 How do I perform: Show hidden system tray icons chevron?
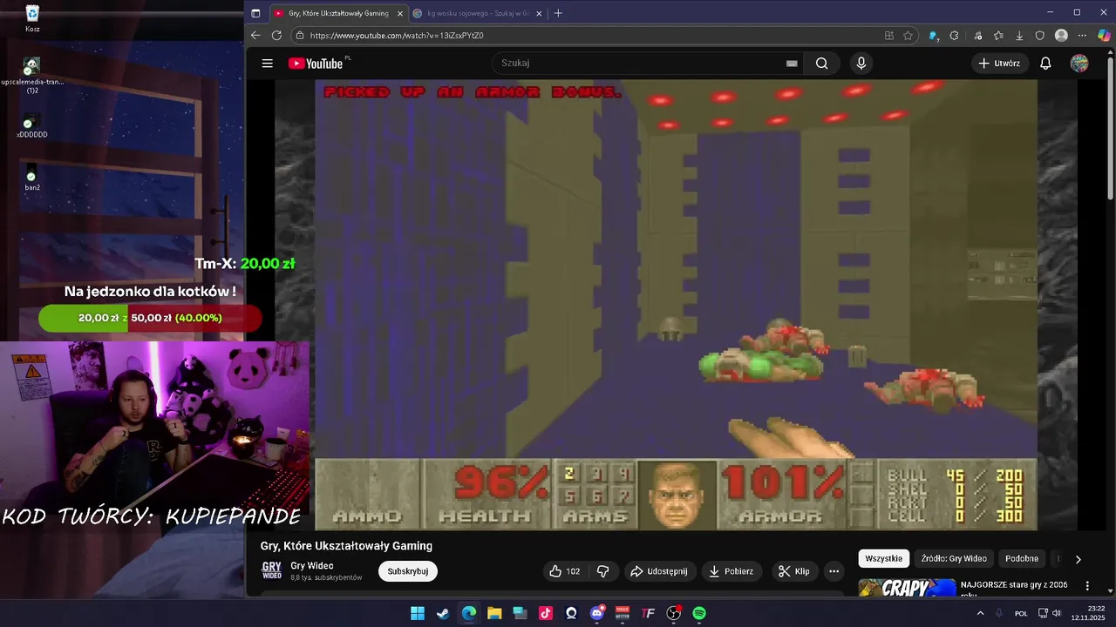click(980, 613)
